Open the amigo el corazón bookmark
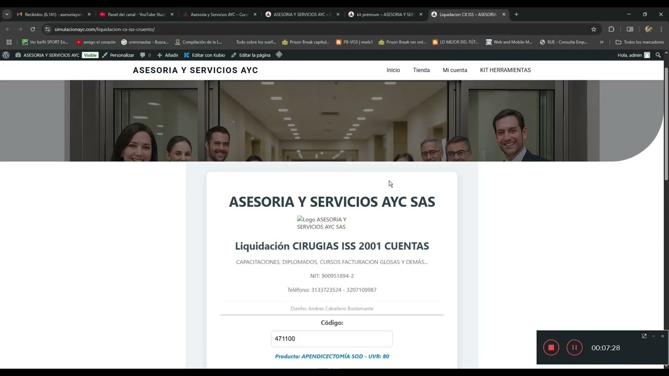 (x=96, y=42)
